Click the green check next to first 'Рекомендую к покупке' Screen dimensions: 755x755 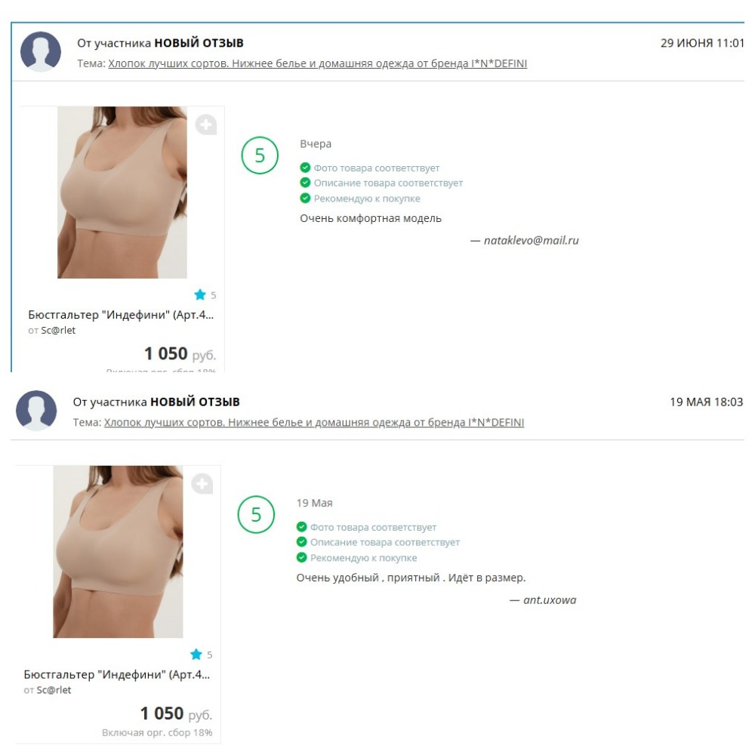click(305, 198)
